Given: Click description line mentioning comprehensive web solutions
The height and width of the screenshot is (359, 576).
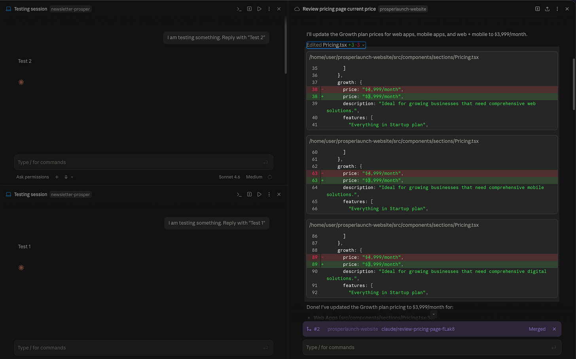Looking at the screenshot, I should tap(432, 107).
